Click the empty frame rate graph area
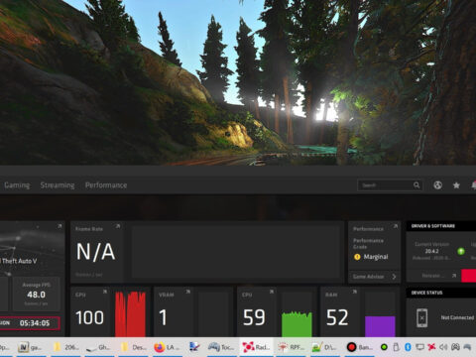Viewport: 476px width, 357px height. tap(236, 252)
